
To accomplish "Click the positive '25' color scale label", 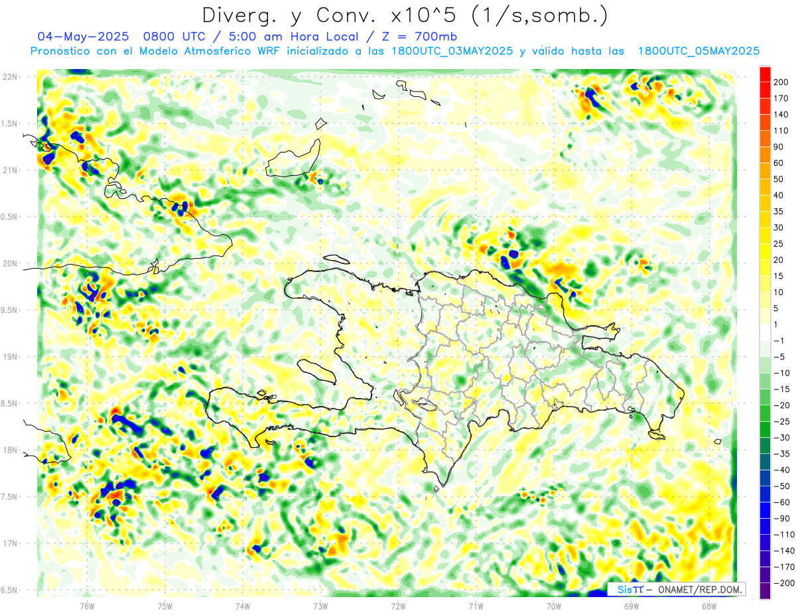I will point(779,244).
